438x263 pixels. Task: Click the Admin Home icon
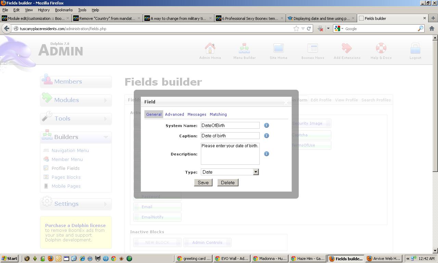point(210,49)
